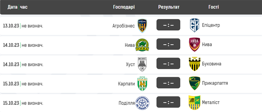
Task: Click the FC Khust club crest
Action: [142, 64]
